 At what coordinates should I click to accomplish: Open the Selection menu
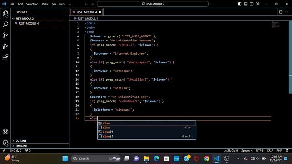pos(32,4)
